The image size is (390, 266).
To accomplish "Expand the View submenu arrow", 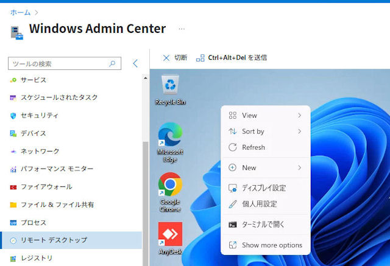I will tap(299, 115).
